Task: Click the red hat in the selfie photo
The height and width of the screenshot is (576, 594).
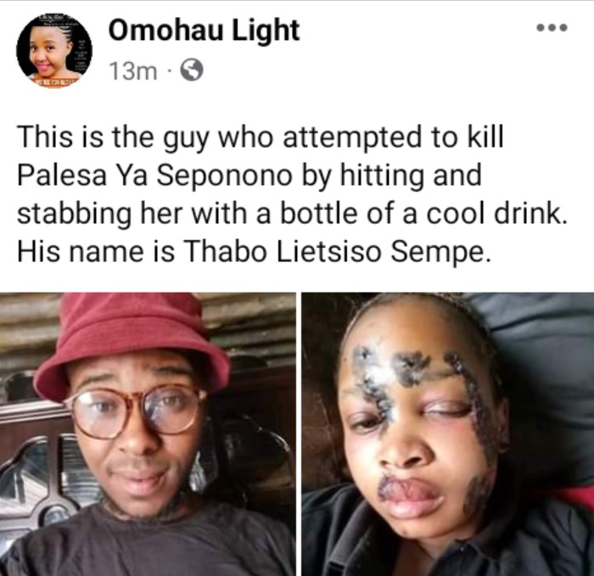Action: coord(132,343)
